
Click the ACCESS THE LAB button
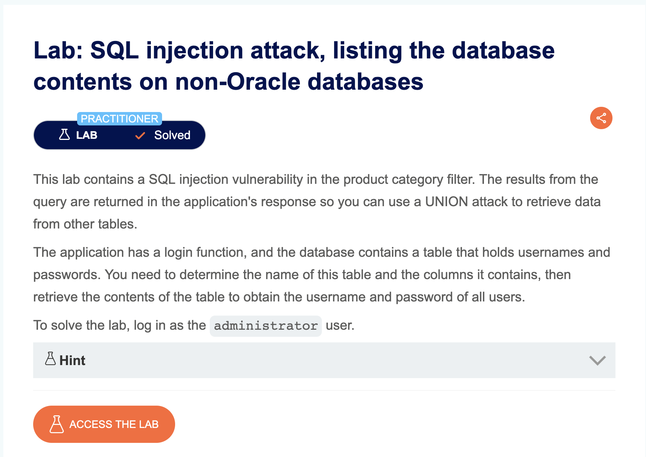pyautogui.click(x=104, y=424)
